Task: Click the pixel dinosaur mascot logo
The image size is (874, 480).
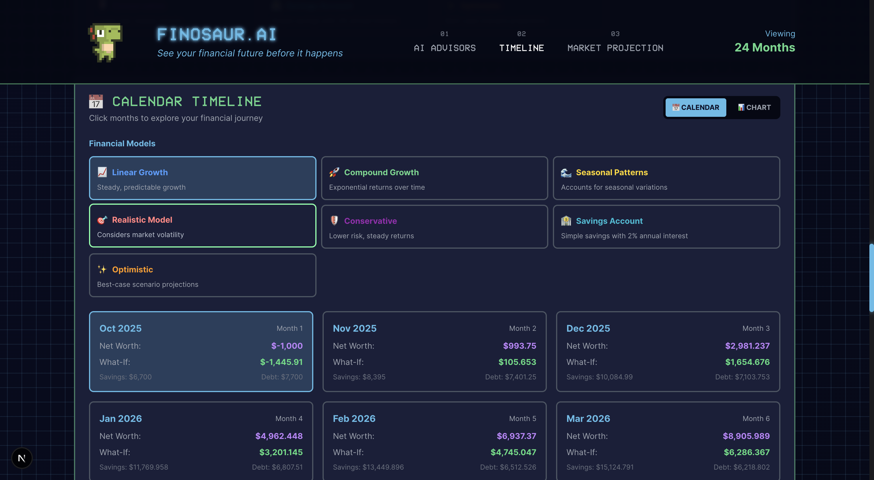Action: pos(105,43)
